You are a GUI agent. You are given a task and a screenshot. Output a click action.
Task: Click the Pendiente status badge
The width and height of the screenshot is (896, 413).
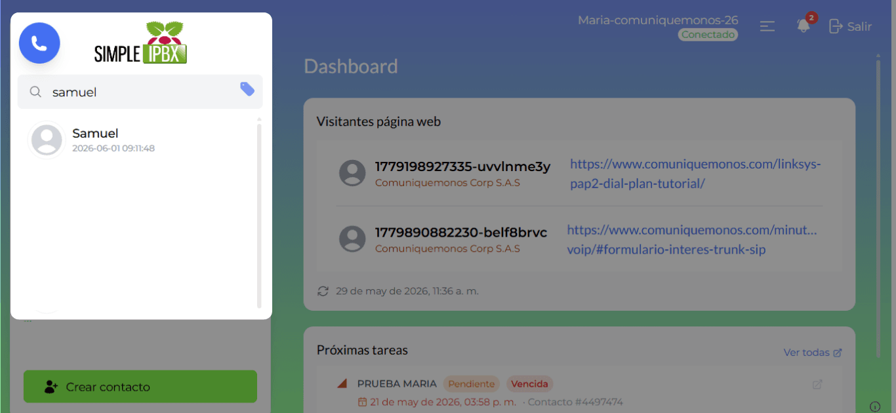(471, 383)
